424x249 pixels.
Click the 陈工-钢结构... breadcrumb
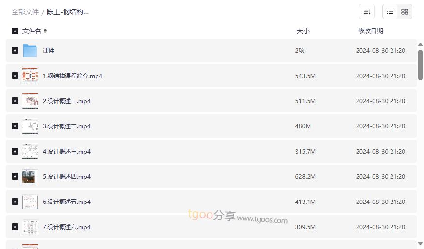click(67, 12)
